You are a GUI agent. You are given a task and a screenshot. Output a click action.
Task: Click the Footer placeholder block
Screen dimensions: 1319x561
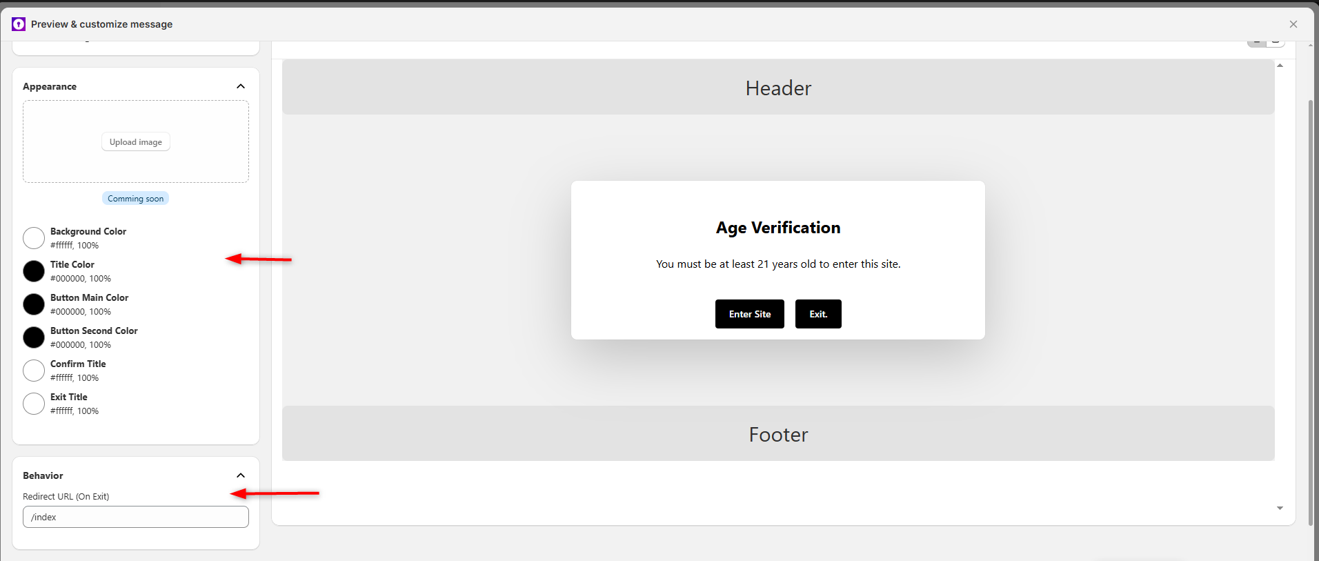pos(778,434)
